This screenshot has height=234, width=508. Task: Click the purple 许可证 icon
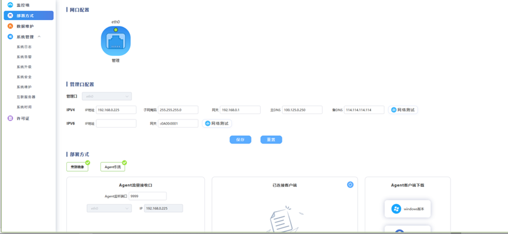coord(10,118)
